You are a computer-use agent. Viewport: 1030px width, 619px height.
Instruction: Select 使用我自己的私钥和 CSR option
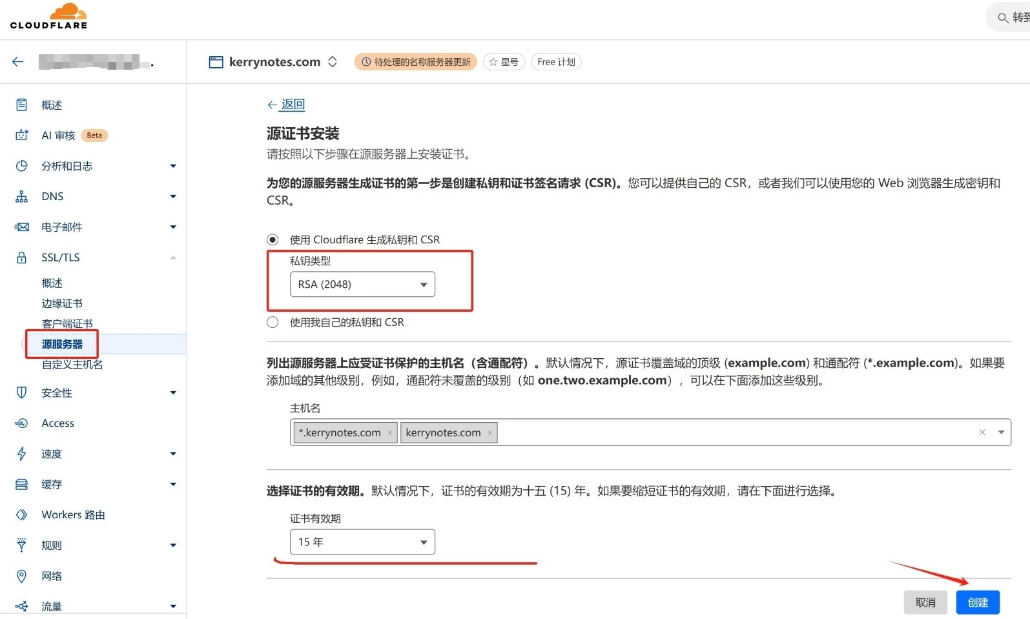click(x=273, y=322)
